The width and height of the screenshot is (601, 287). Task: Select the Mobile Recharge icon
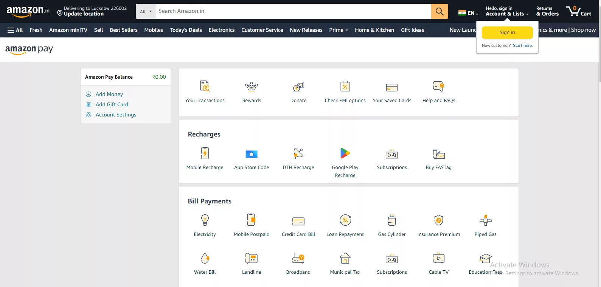(205, 153)
